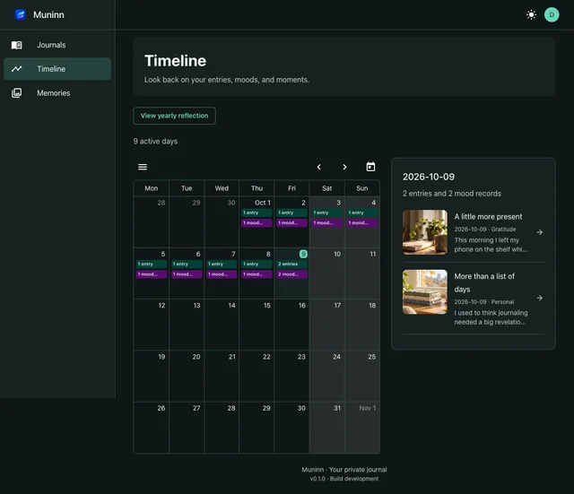574x494 pixels.
Task: Jump to today with calendar icon
Action: coord(370,167)
